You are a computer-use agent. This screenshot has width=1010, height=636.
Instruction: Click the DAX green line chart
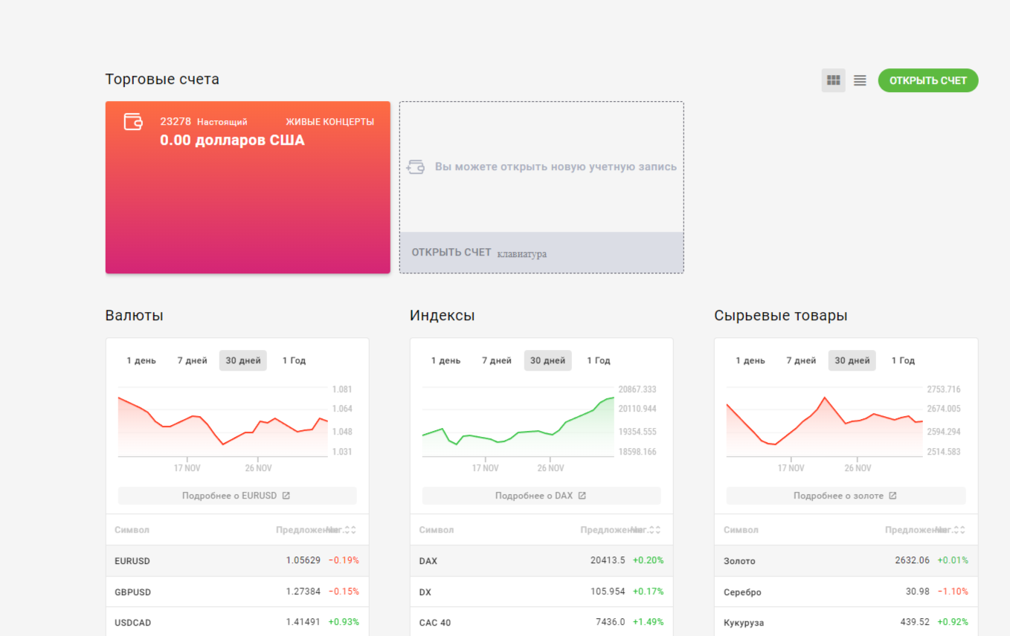pos(518,422)
